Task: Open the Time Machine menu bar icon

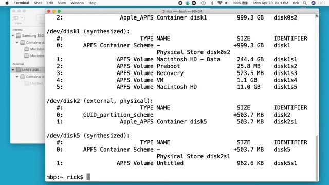Action: (203, 3)
